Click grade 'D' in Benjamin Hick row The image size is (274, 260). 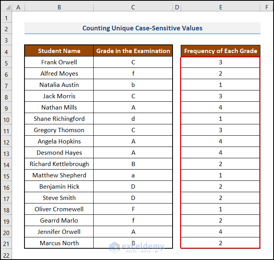pyautogui.click(x=133, y=187)
